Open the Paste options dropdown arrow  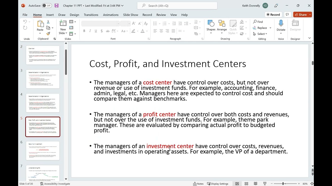coord(40,33)
